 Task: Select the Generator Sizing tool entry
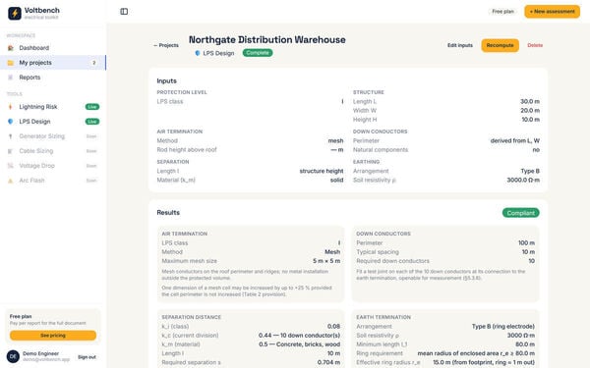53,136
